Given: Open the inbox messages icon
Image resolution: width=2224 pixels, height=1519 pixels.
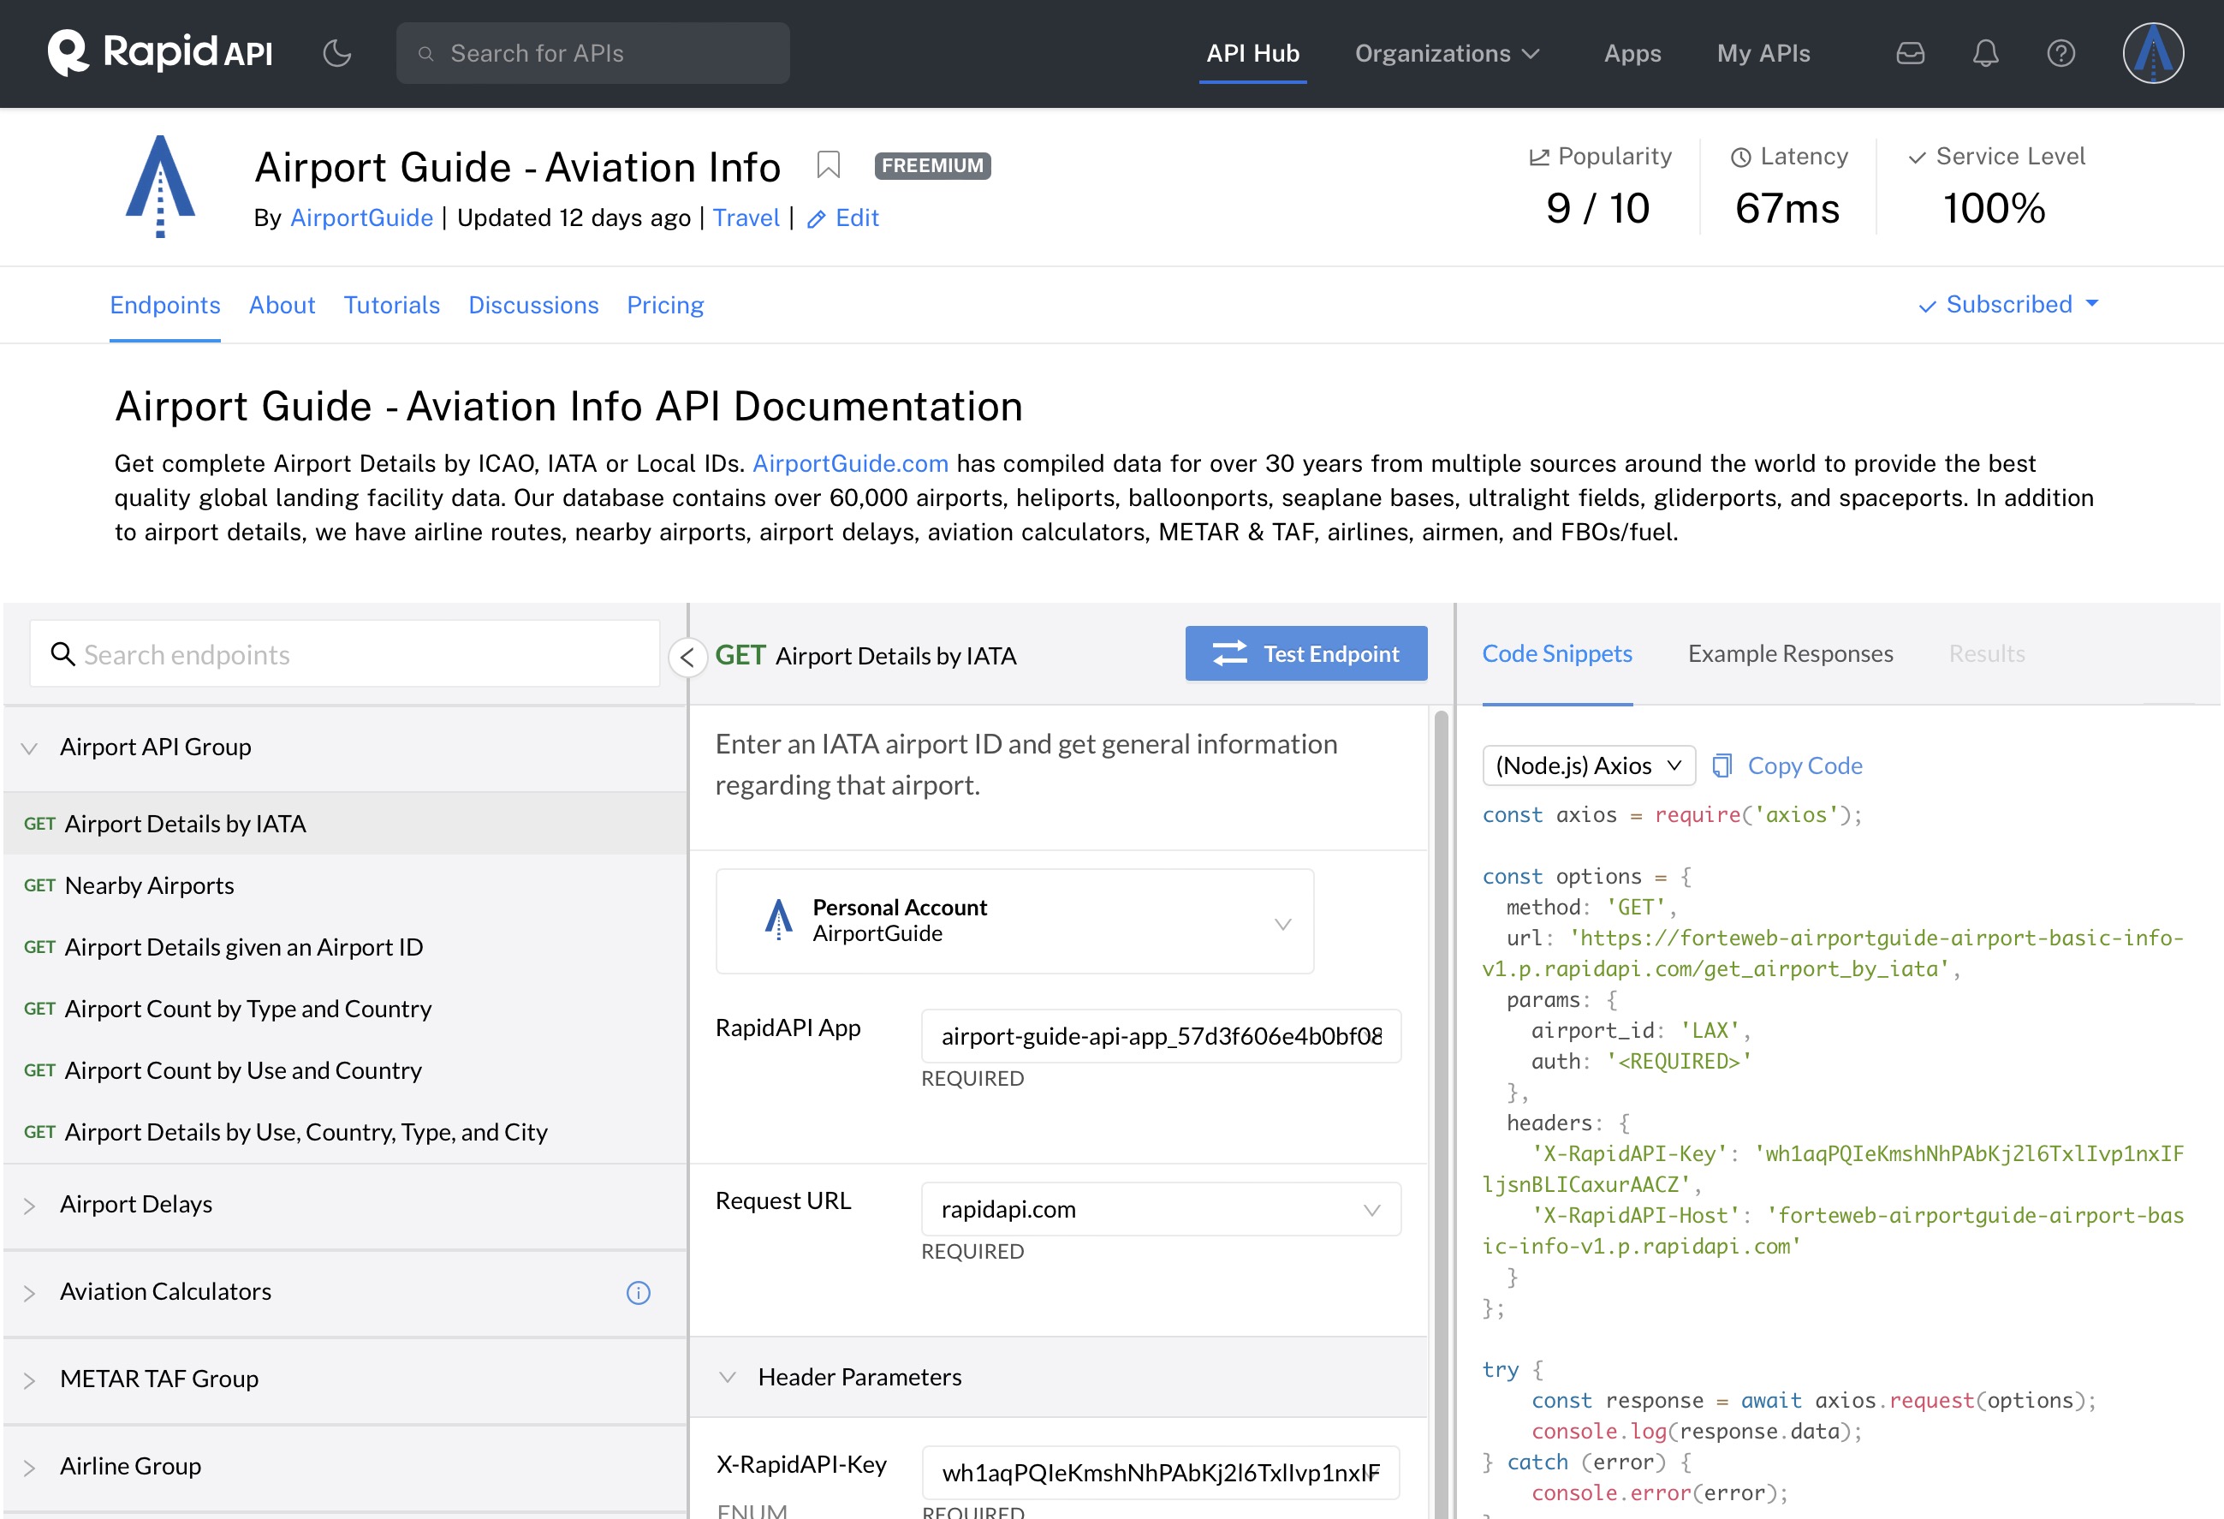Looking at the screenshot, I should coord(1909,54).
